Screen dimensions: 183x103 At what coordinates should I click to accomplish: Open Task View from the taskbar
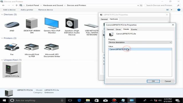click(70, 100)
